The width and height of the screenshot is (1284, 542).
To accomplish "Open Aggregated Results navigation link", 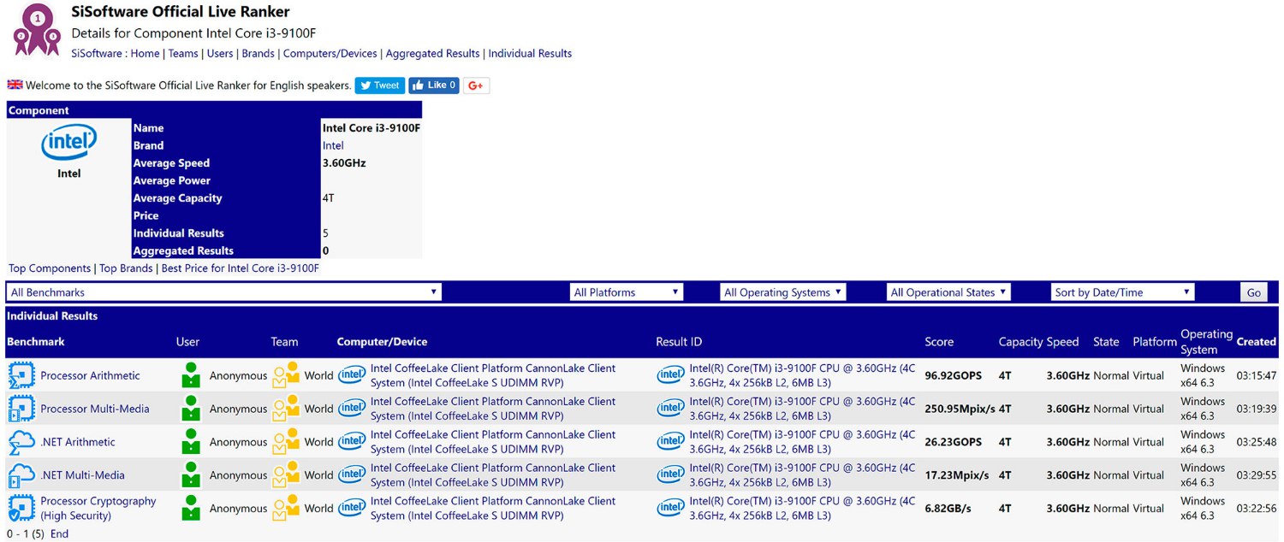I will pos(432,53).
